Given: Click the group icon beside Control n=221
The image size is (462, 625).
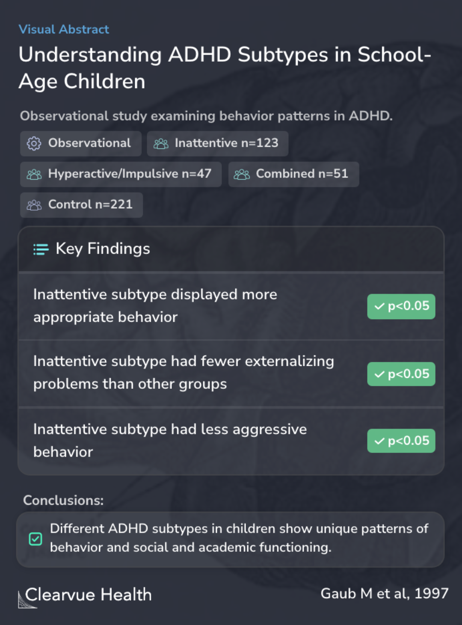Looking at the screenshot, I should click(34, 205).
